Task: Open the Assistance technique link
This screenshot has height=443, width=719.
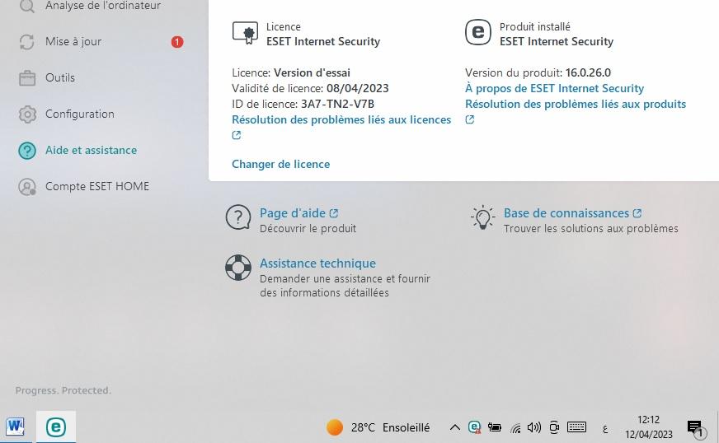Action: tap(317, 263)
